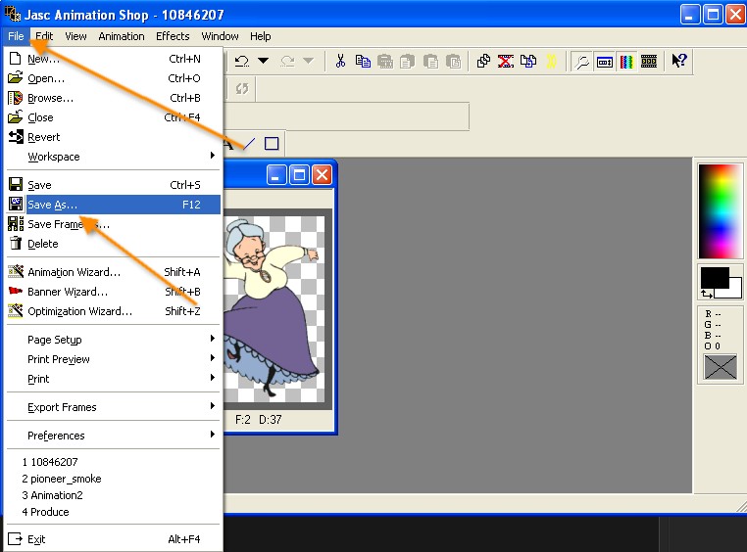This screenshot has height=552, width=747.
Task: Swap foreground and background colors arrow
Action: (x=707, y=295)
